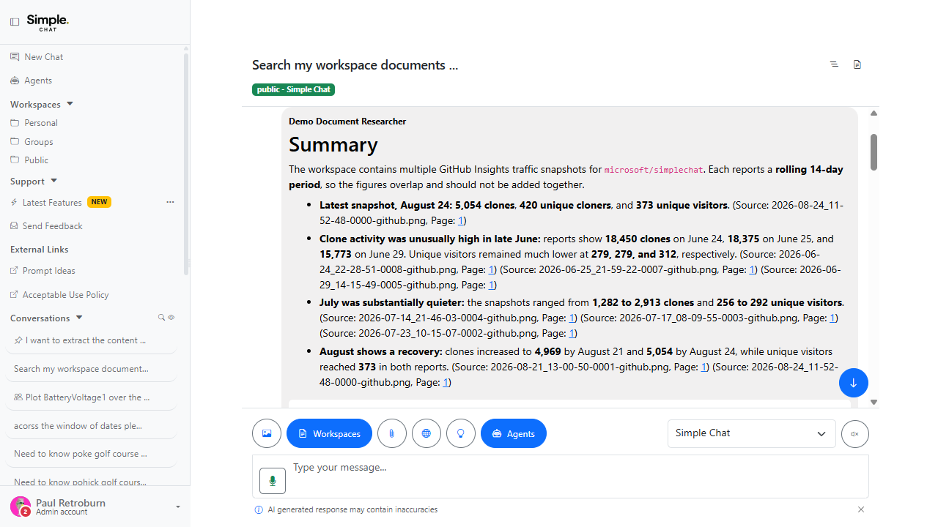
Task: Open the Acceptable Use Policy link
Action: (66, 295)
